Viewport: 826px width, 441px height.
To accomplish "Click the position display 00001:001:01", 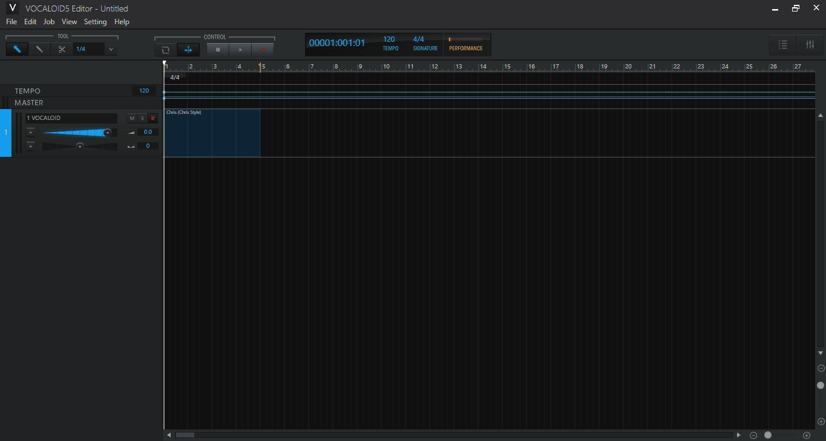I will click(x=337, y=43).
